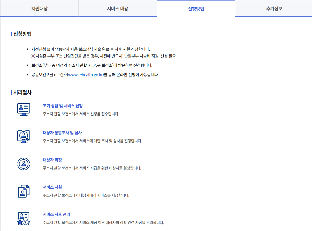Image resolution: width=312 pixels, height=231 pixels.
Task: Reselect the active 신청방법 tab
Action: coord(196,8)
